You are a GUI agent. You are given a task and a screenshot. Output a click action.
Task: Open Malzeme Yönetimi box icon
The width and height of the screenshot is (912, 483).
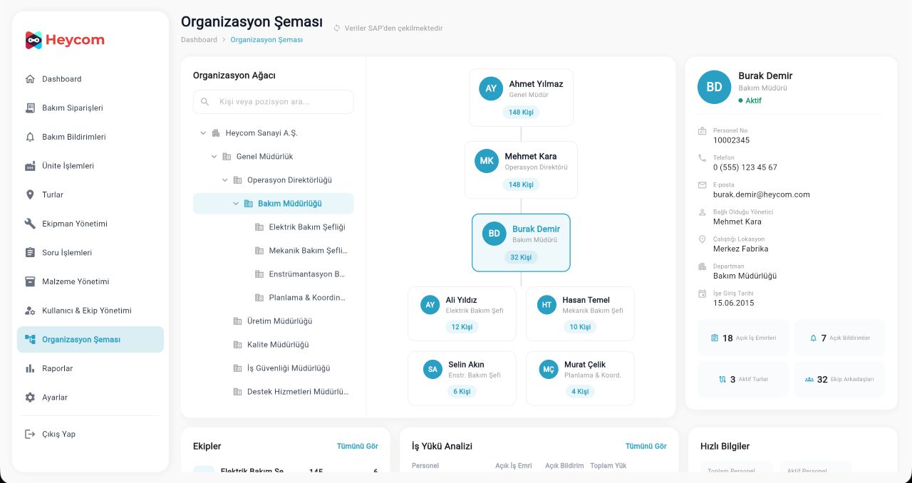(30, 281)
